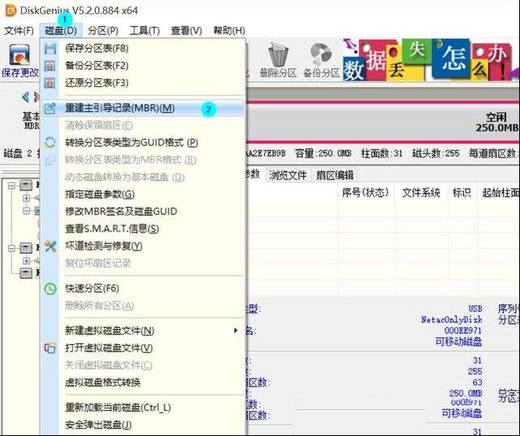This screenshot has height=436, width=520.
Task: Open the 工具(T) menu
Action: pyautogui.click(x=145, y=30)
